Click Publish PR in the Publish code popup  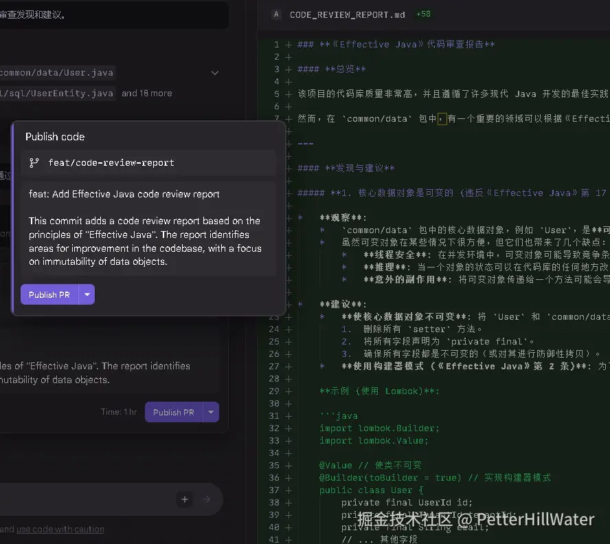tap(49, 295)
